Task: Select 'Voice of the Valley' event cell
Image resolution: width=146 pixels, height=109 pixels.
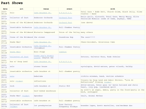Action: [x=69, y=32]
